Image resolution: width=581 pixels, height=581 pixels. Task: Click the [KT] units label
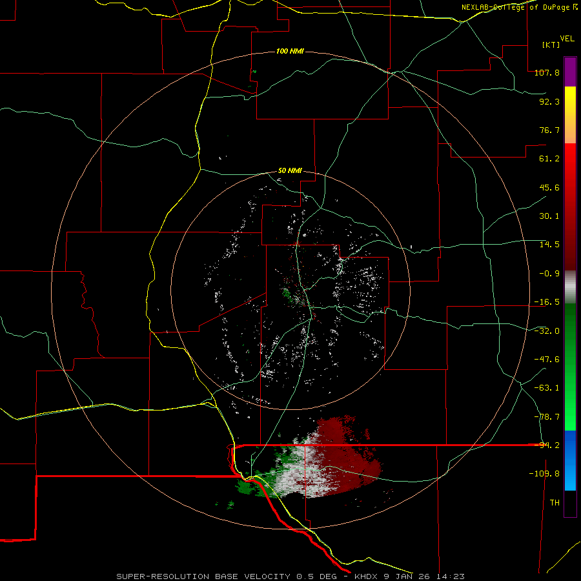tap(551, 45)
